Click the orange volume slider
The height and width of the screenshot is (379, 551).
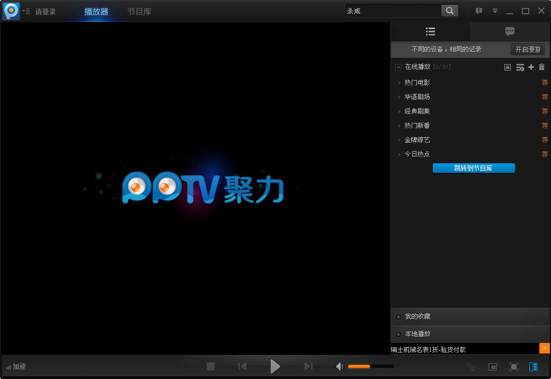pyautogui.click(x=359, y=366)
